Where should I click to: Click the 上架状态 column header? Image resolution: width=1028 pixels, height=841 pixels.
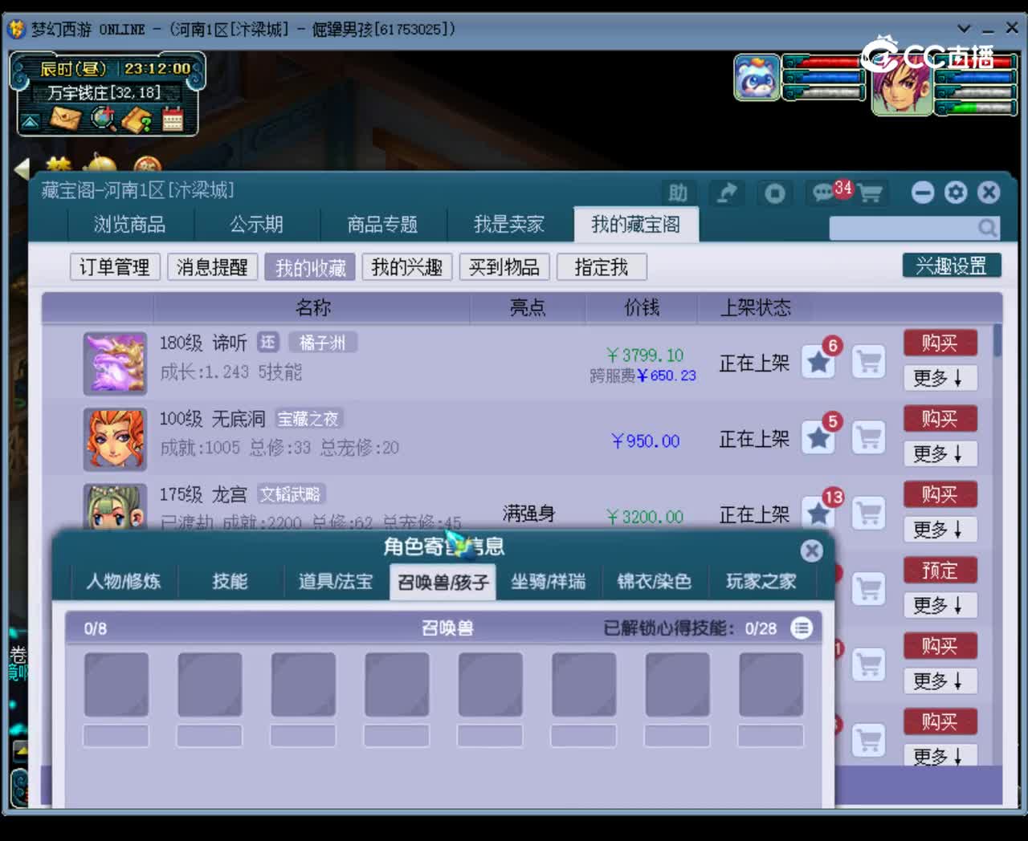pos(755,307)
